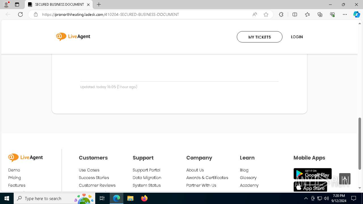Open the notification center icon
This screenshot has width=363, height=204.
tap(354, 198)
